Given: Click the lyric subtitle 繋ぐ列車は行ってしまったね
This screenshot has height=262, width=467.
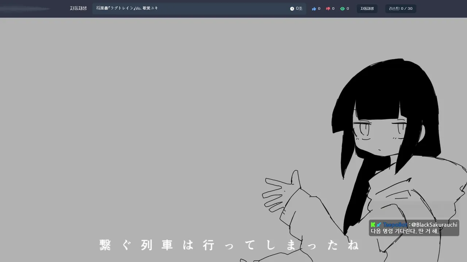Looking at the screenshot, I should coord(229,245).
